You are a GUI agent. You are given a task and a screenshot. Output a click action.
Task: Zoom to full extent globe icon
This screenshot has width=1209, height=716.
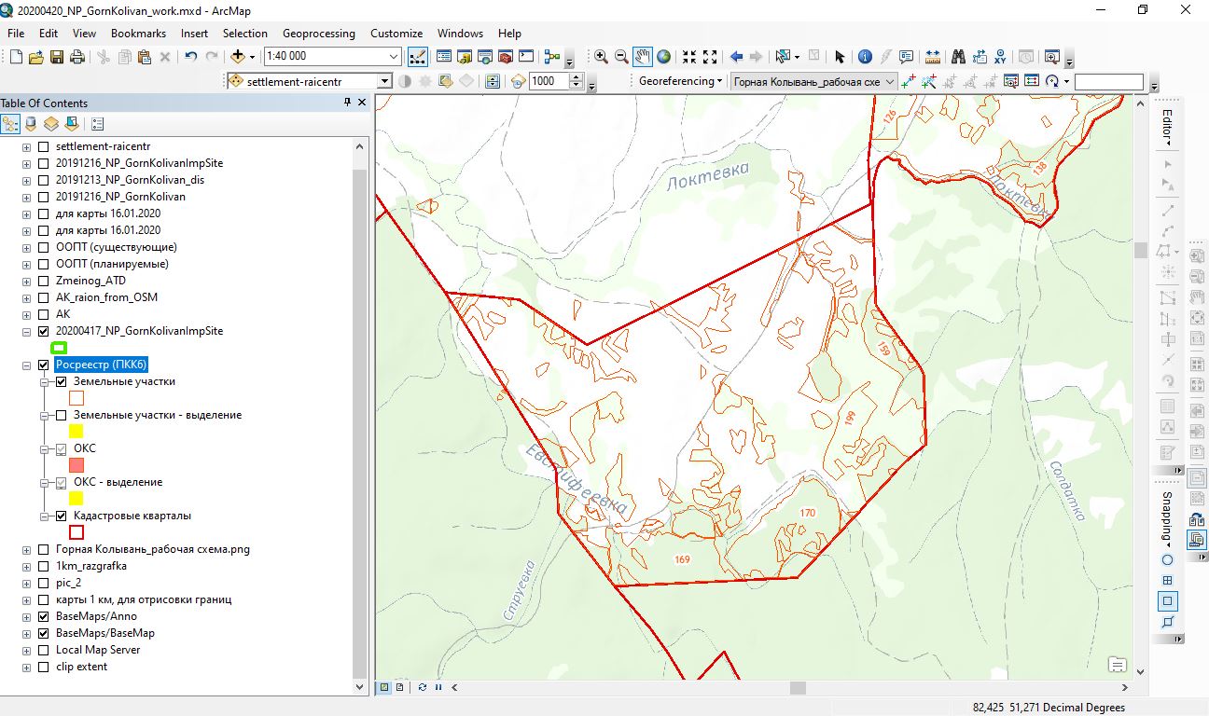tap(663, 57)
